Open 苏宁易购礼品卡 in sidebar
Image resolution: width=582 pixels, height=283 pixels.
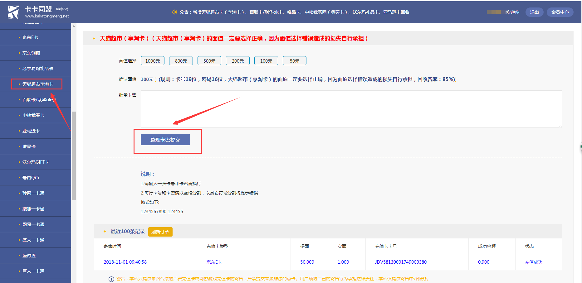tap(36, 69)
